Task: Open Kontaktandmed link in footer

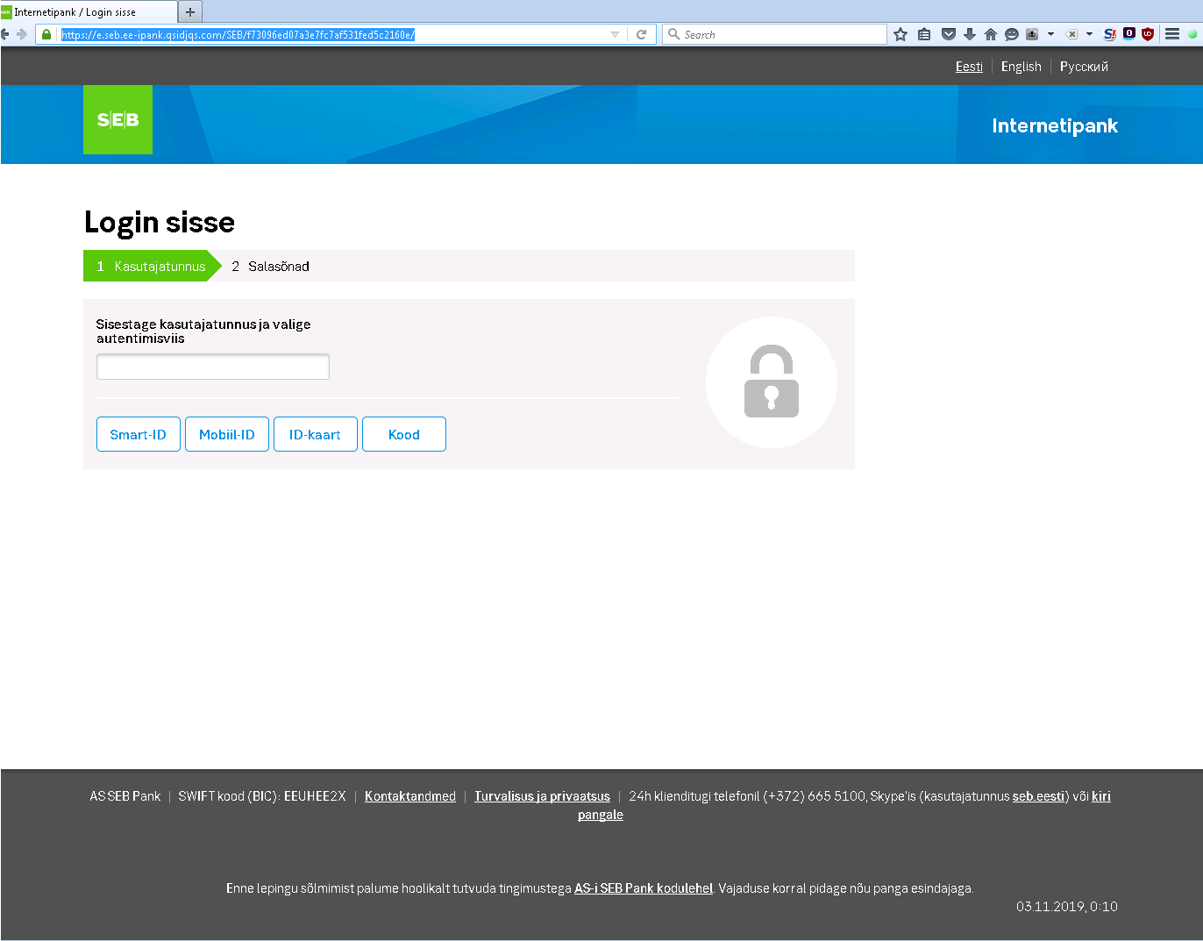Action: [x=410, y=796]
